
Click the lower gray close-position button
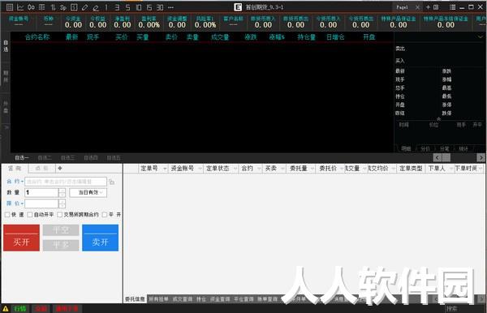61,245
